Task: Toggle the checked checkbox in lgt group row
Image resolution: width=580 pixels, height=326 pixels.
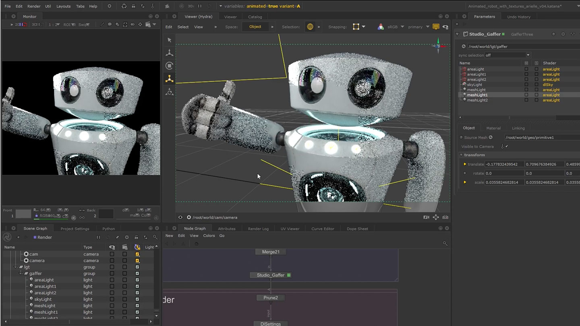Action: click(137, 267)
